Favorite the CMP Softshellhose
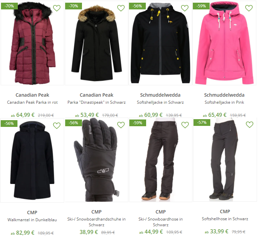 coord(250,125)
